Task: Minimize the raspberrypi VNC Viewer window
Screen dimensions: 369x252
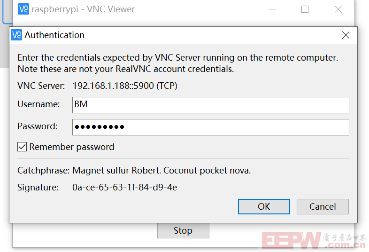Action: point(272,9)
